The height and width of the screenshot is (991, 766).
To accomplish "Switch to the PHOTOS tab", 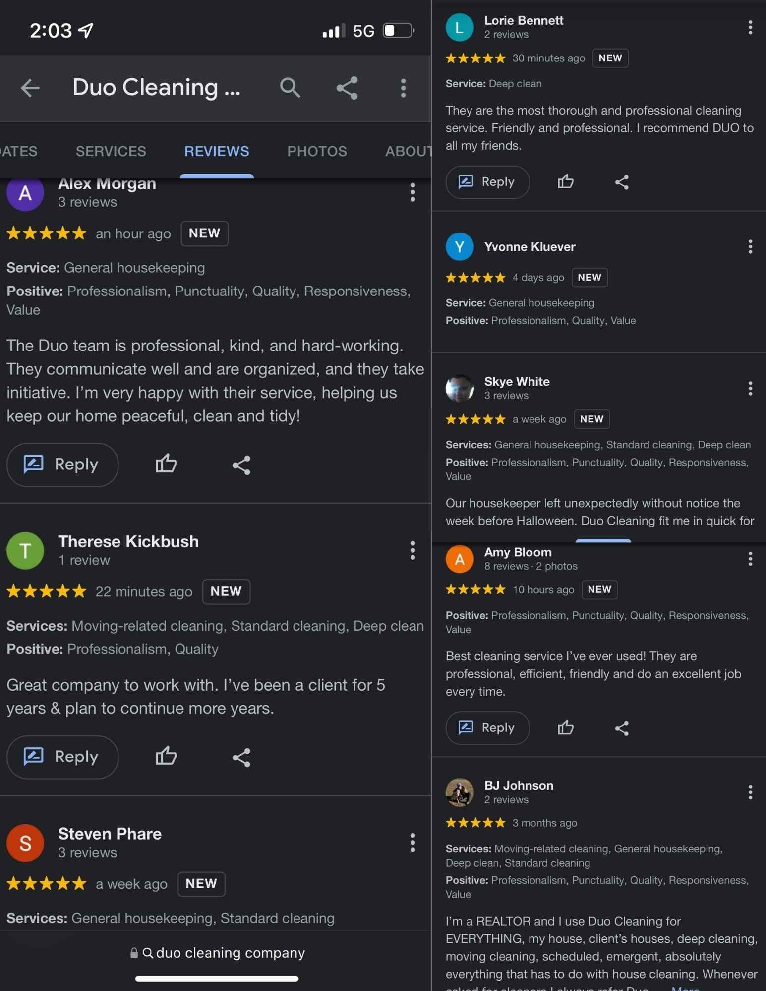I will pos(316,151).
